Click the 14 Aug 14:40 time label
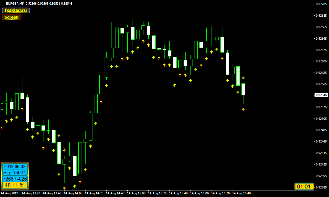 point(115,193)
